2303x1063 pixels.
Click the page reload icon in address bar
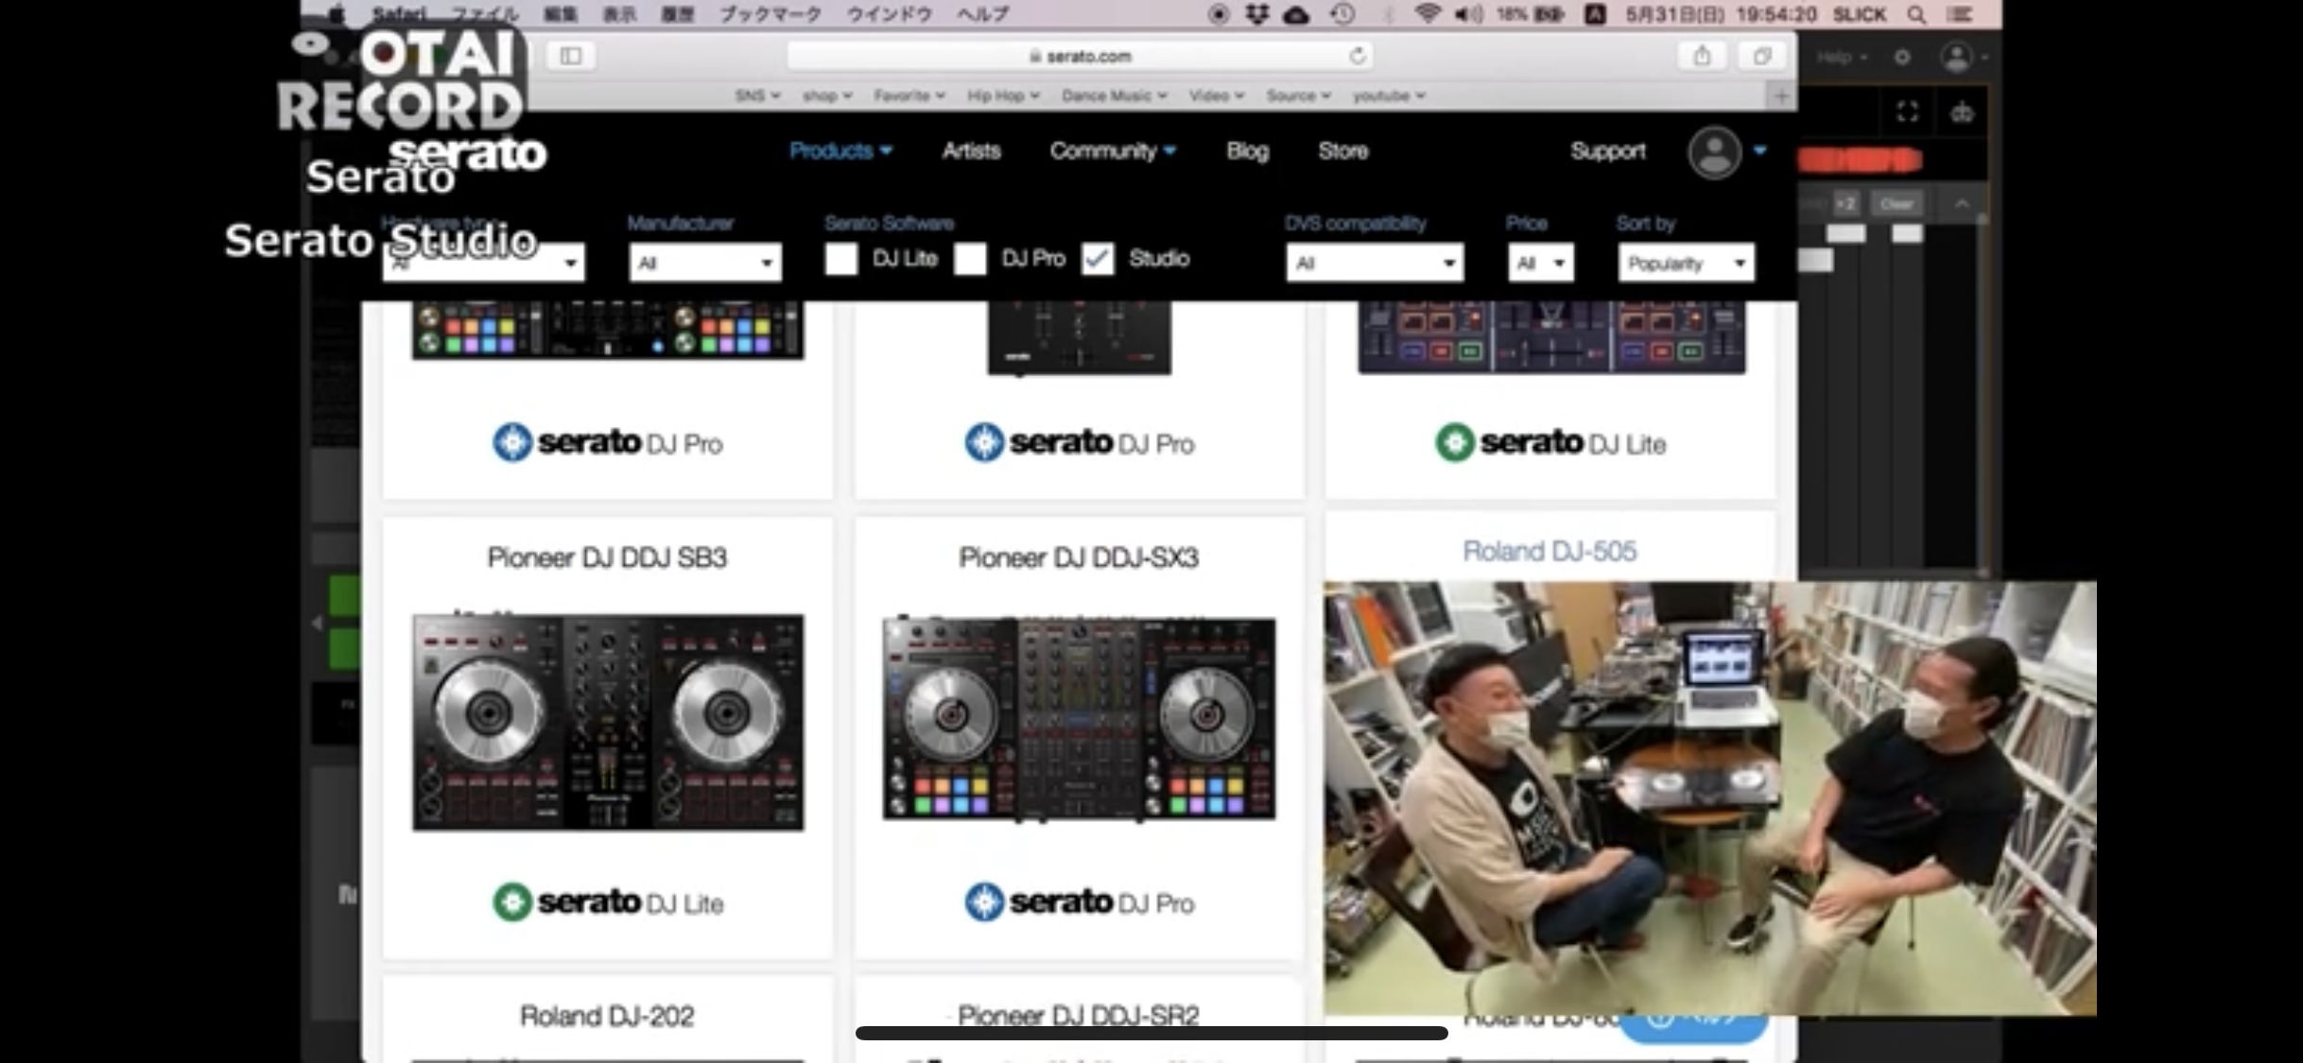tap(1358, 56)
